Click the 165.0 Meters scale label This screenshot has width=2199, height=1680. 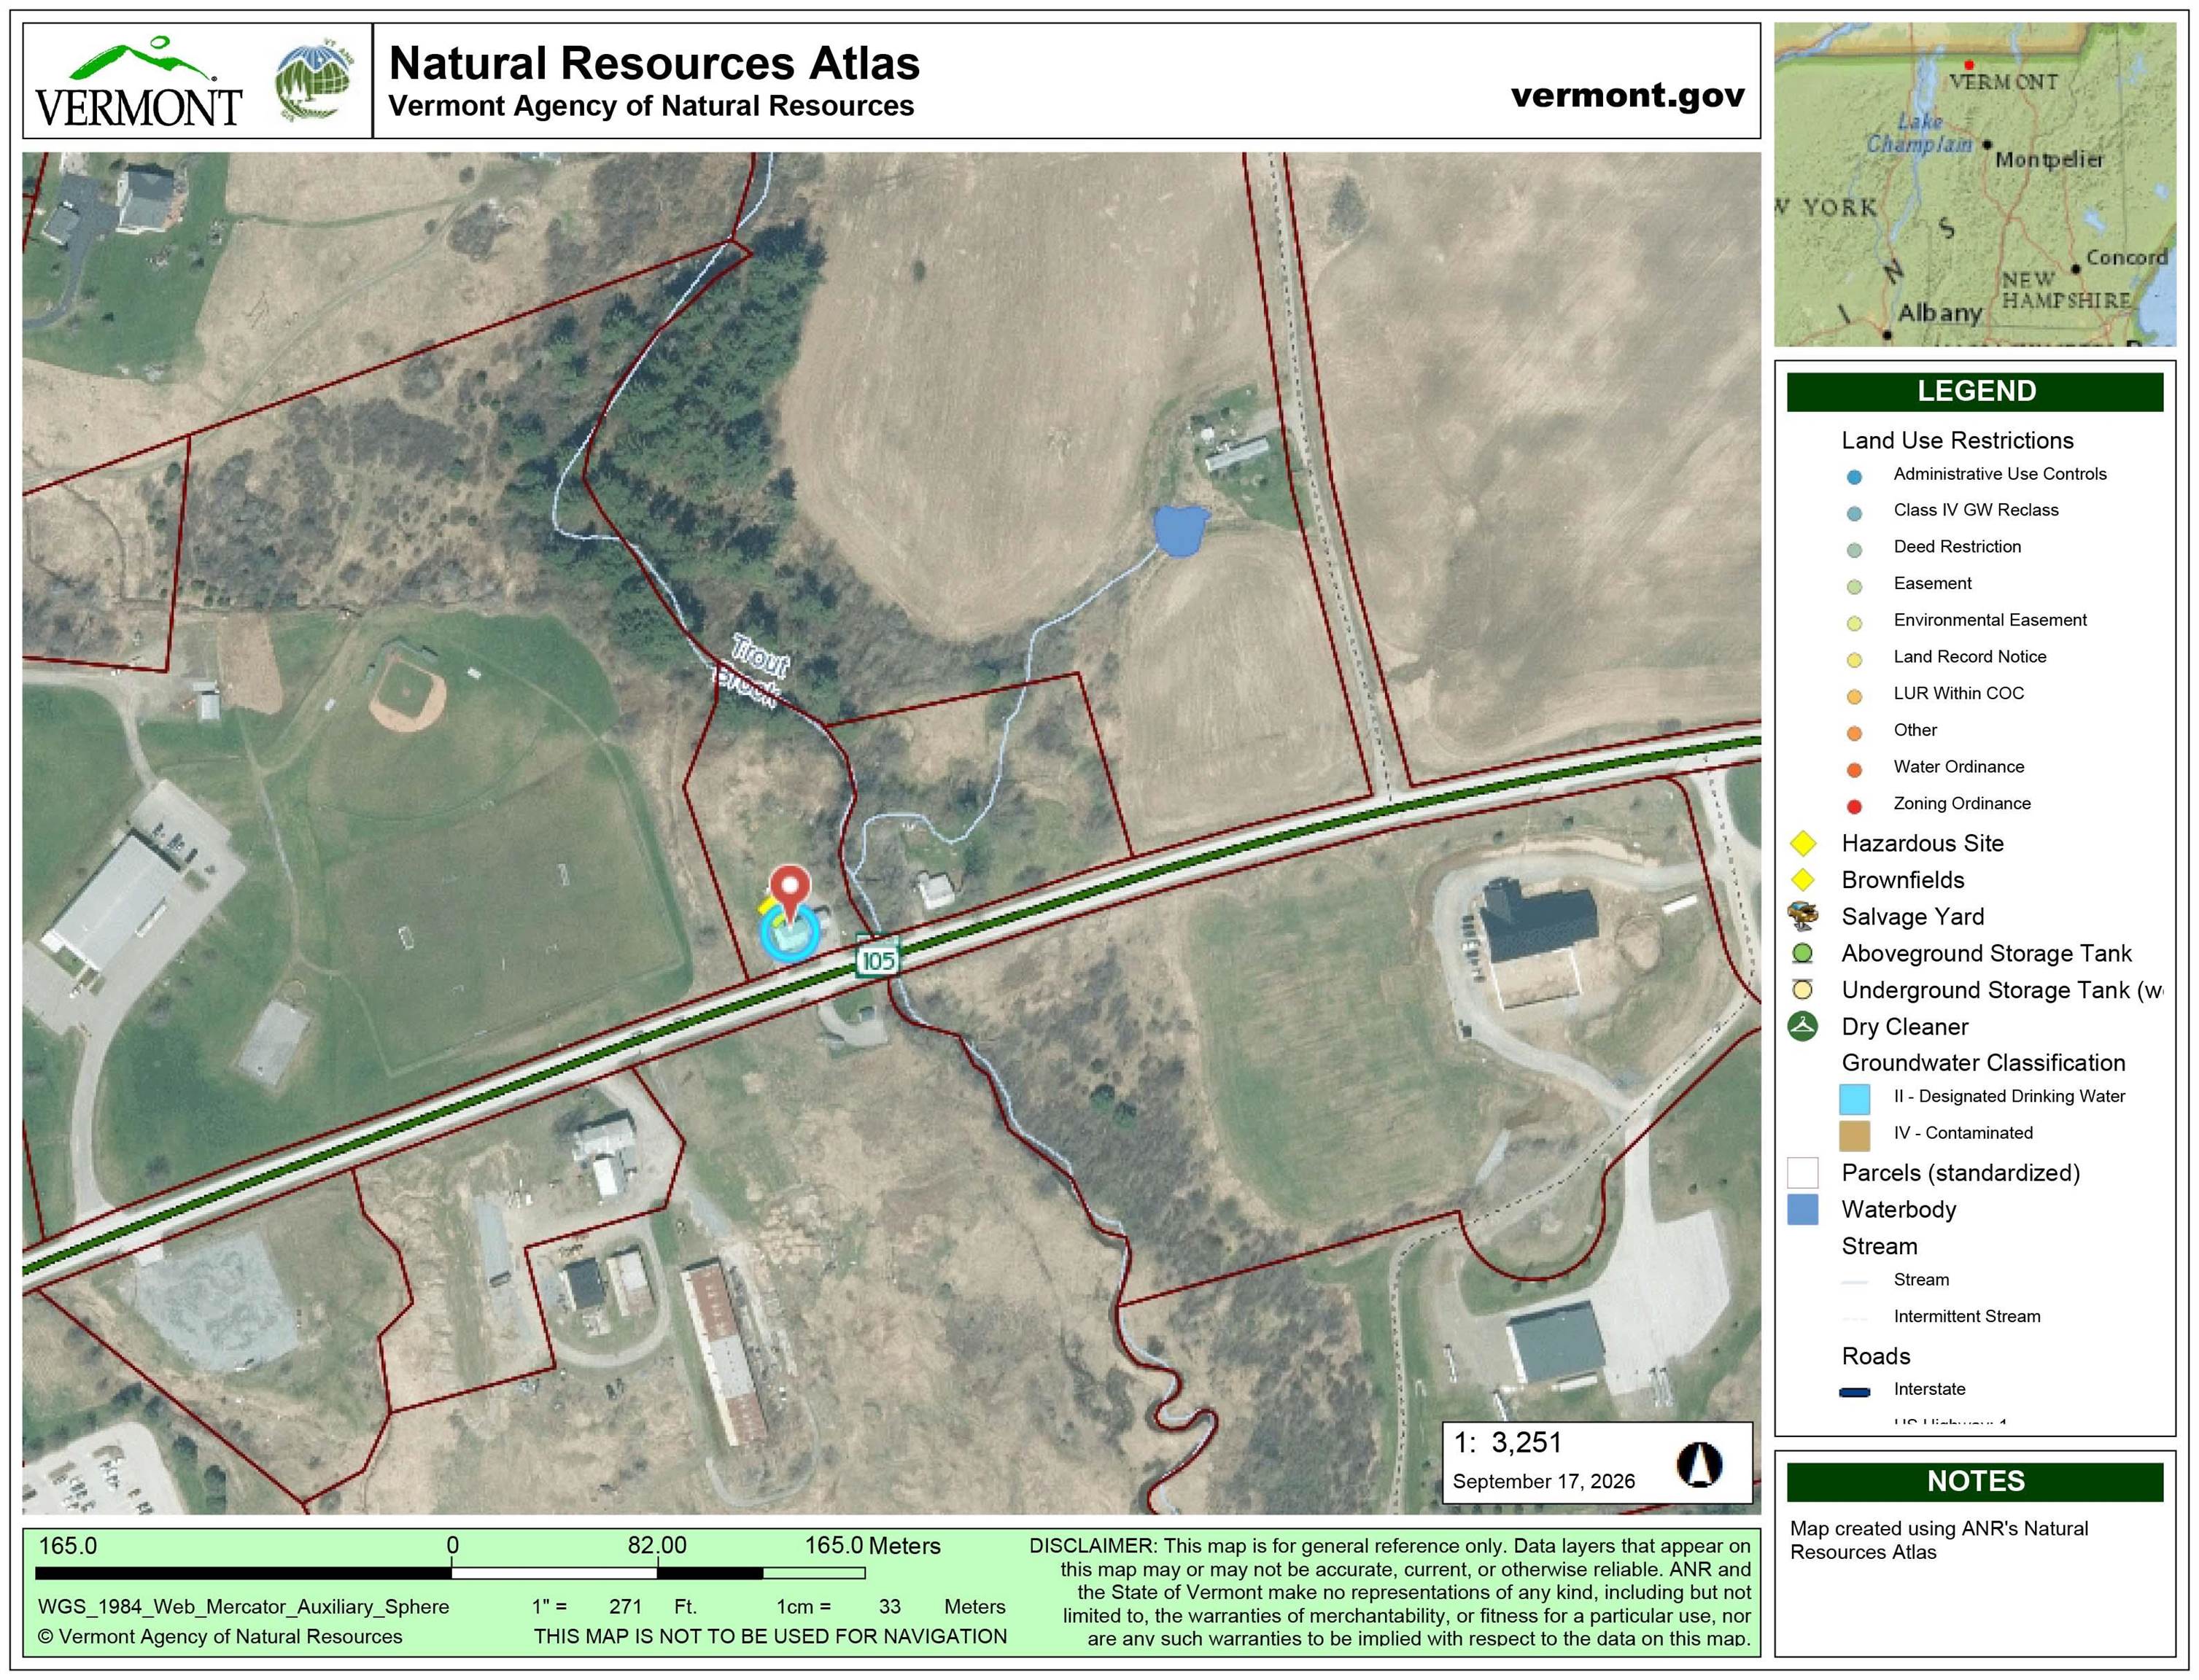872,1546
